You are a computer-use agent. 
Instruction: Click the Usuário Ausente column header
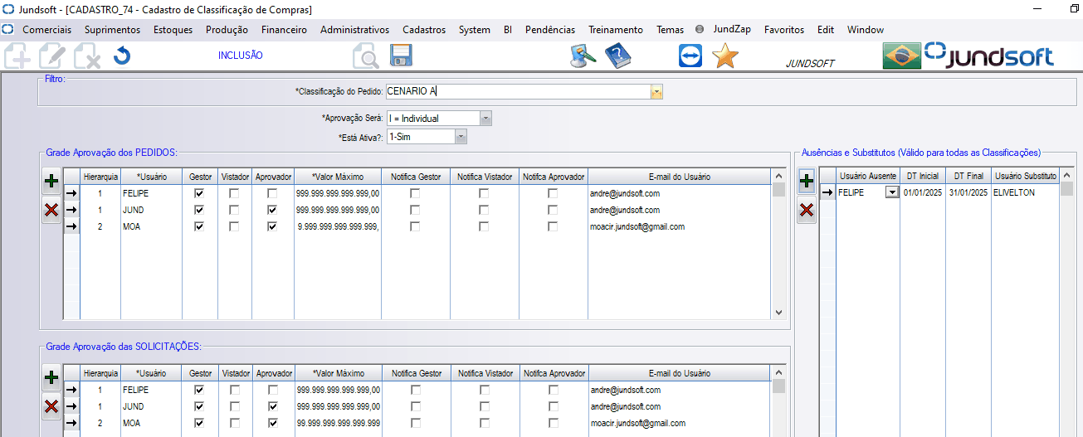coord(867,177)
